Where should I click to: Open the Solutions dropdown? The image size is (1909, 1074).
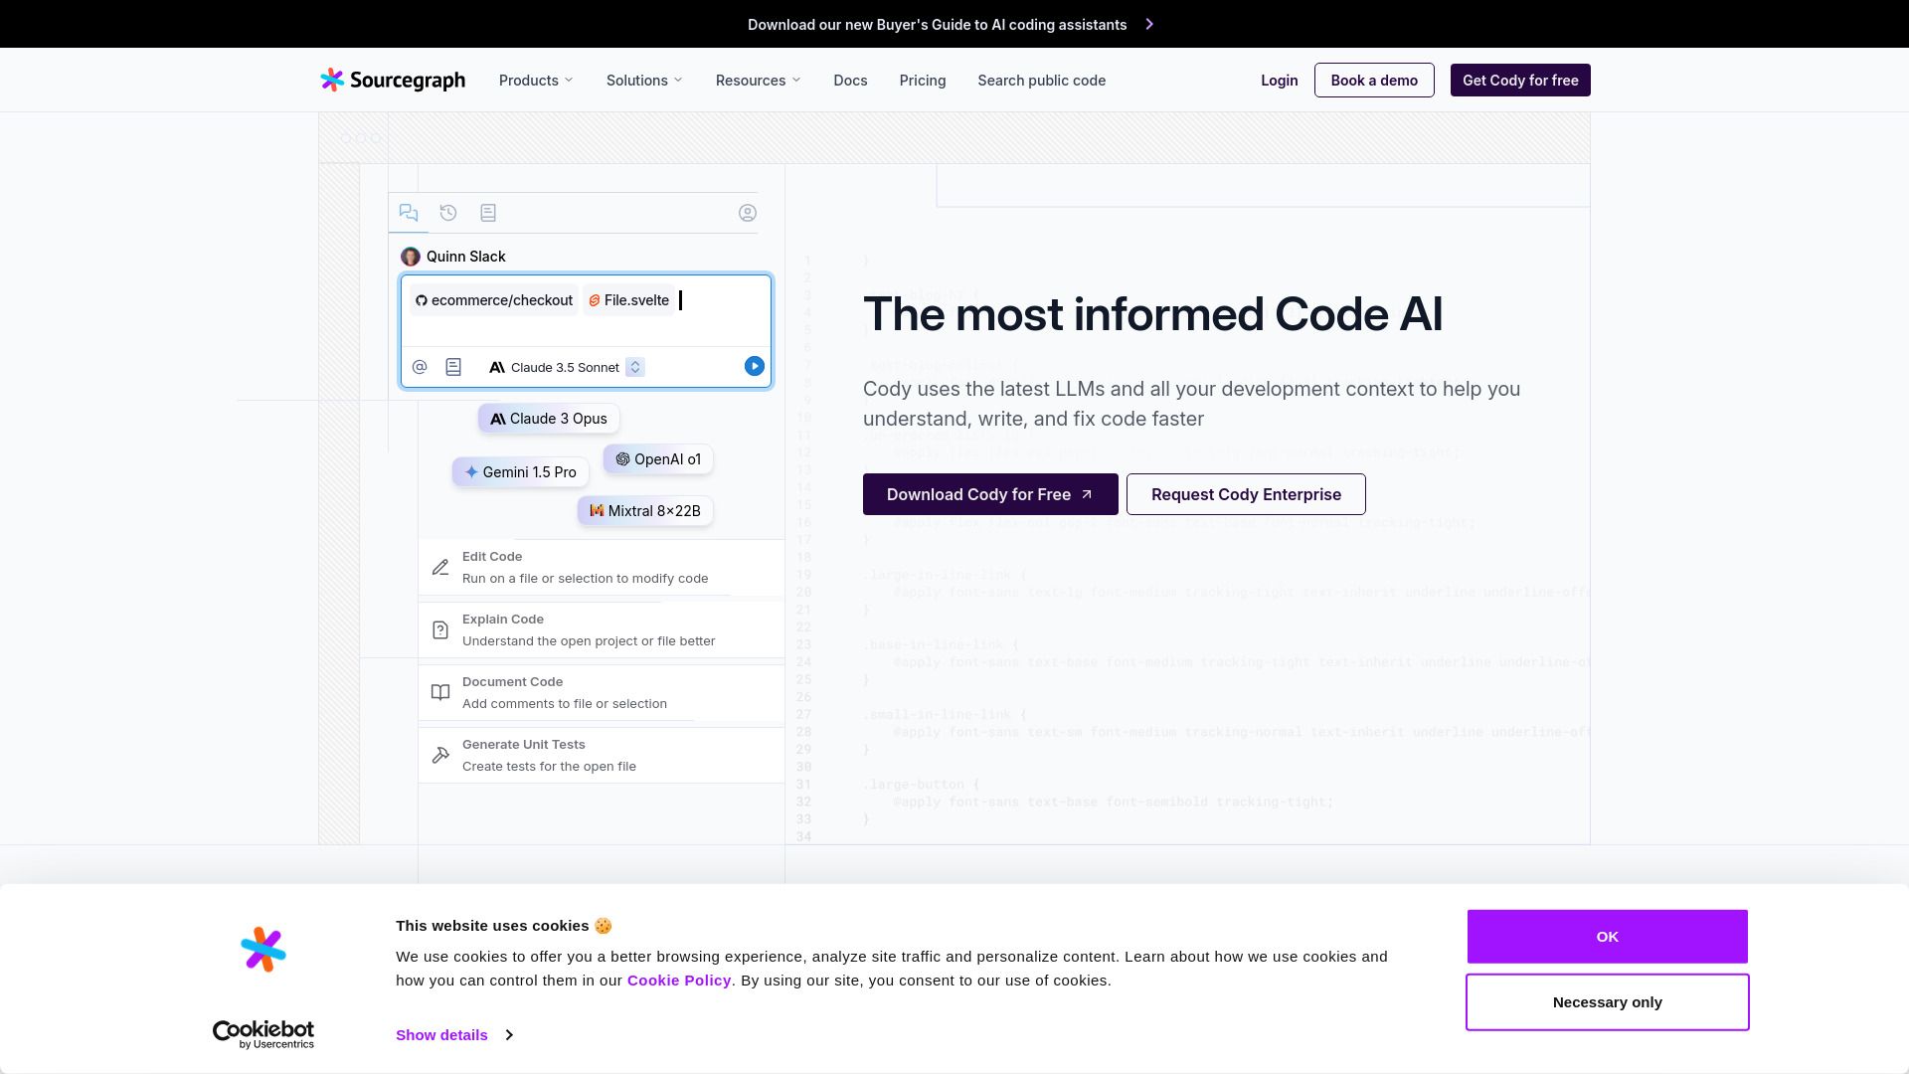(x=644, y=81)
